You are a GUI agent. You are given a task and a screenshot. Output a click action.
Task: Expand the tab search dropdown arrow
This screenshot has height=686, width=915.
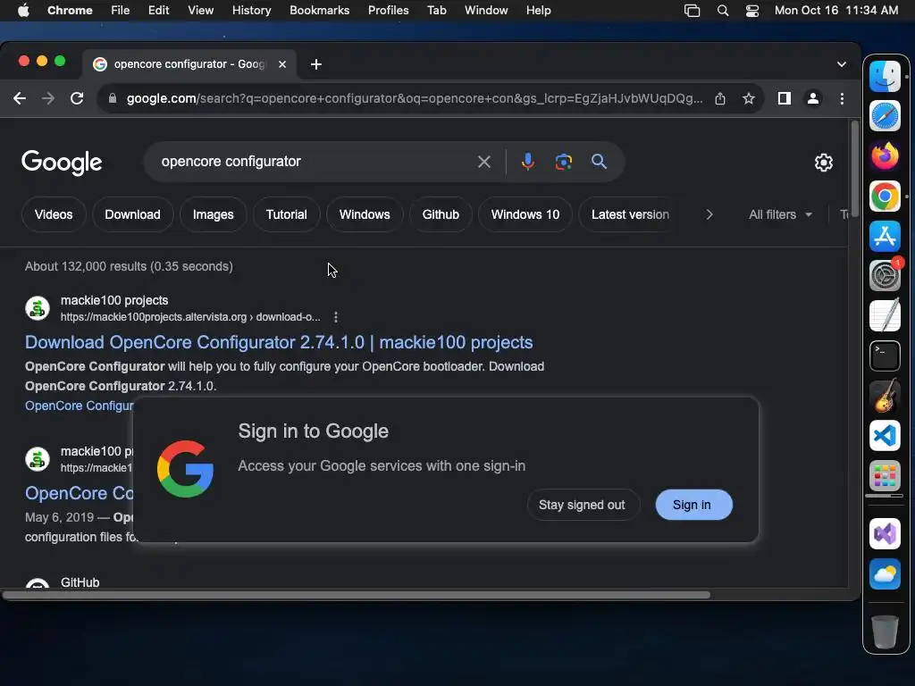tap(842, 64)
